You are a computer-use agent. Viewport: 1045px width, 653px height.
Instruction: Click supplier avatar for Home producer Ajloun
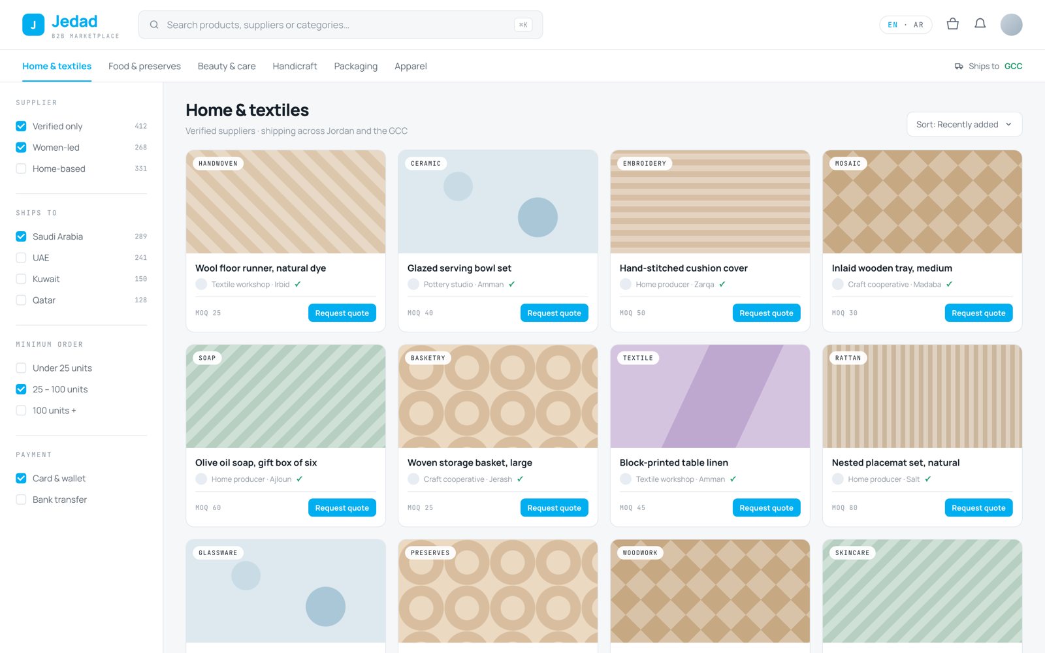click(201, 479)
